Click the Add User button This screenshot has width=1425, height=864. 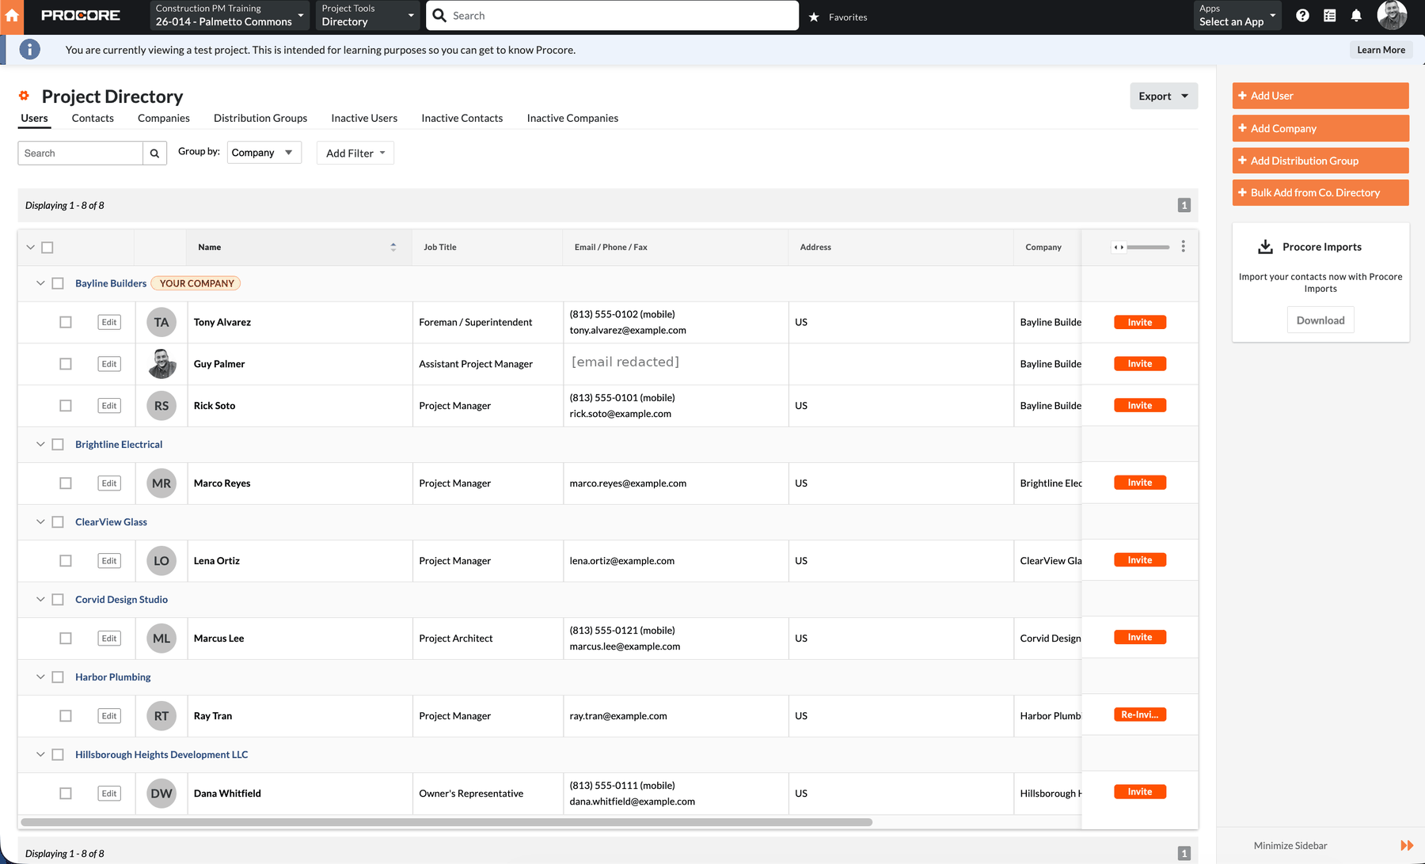[x=1320, y=96]
